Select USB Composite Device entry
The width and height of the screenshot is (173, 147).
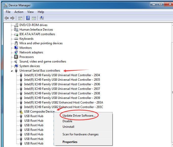pyautogui.click(x=40, y=112)
